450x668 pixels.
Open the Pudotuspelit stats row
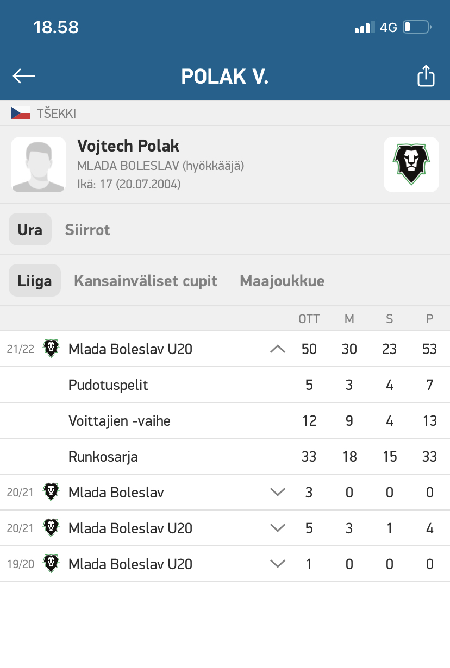pyautogui.click(x=225, y=385)
